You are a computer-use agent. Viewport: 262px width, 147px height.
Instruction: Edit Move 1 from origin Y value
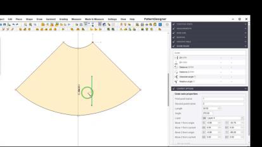(235, 123)
